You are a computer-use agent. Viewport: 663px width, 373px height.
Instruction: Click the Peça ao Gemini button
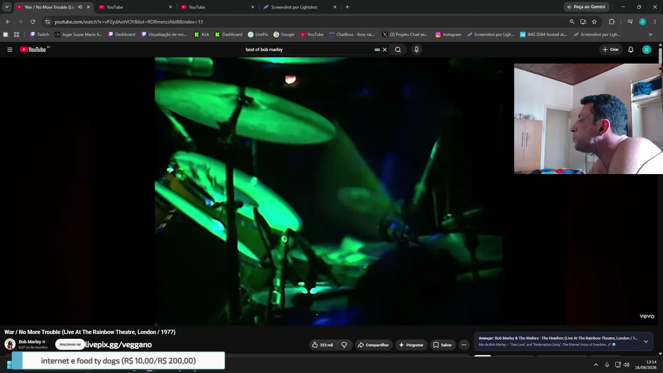586,7
